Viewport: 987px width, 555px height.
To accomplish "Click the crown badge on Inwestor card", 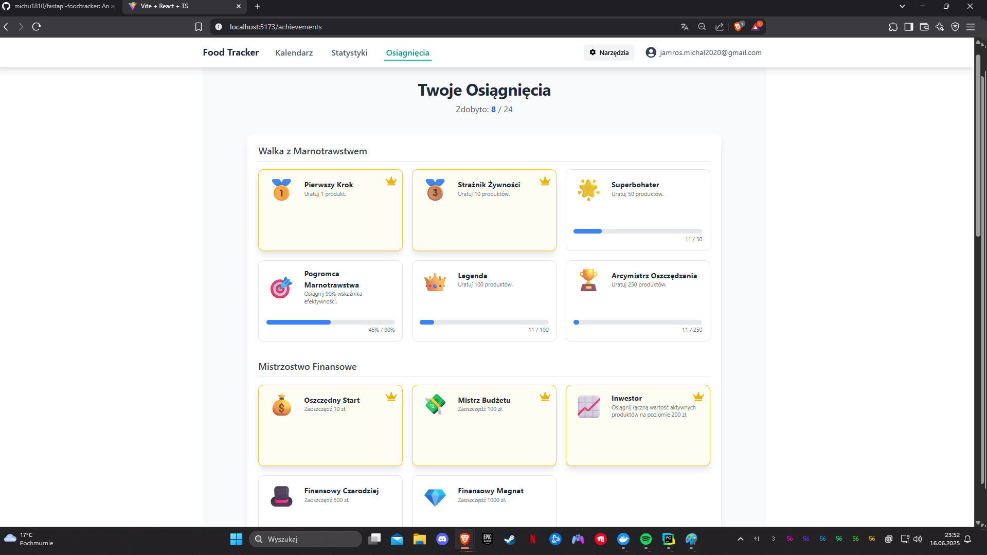I will coord(698,397).
